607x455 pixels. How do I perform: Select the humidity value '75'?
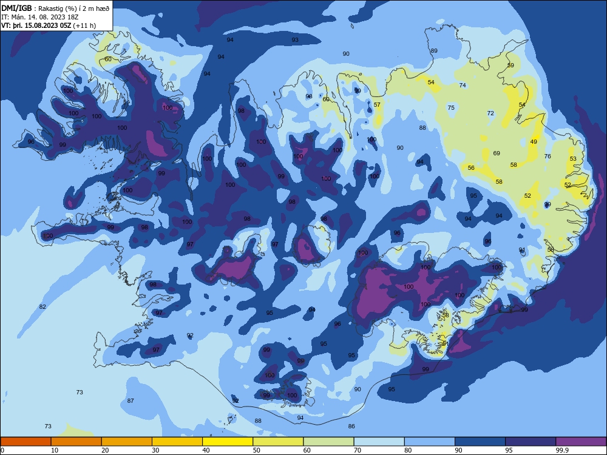[x=451, y=107]
